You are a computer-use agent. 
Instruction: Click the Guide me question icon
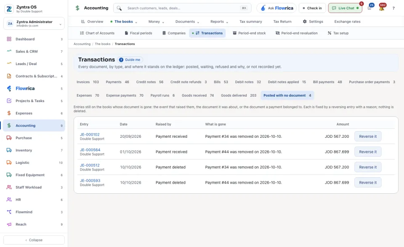(x=121, y=60)
